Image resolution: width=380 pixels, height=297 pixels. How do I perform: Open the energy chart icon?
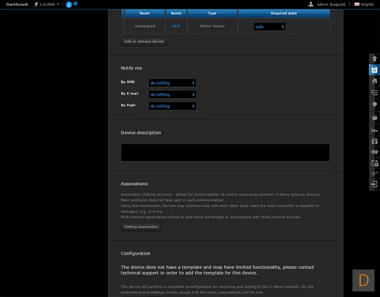374,129
